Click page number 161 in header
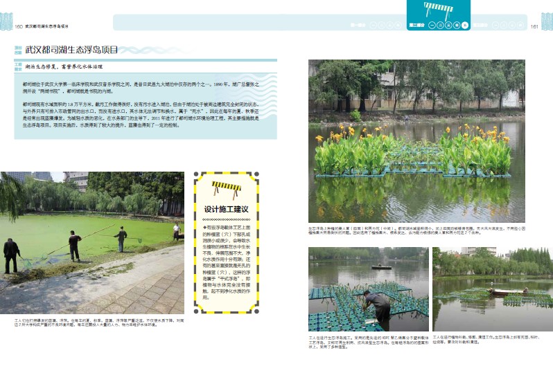The image size is (553, 382). coord(534,26)
